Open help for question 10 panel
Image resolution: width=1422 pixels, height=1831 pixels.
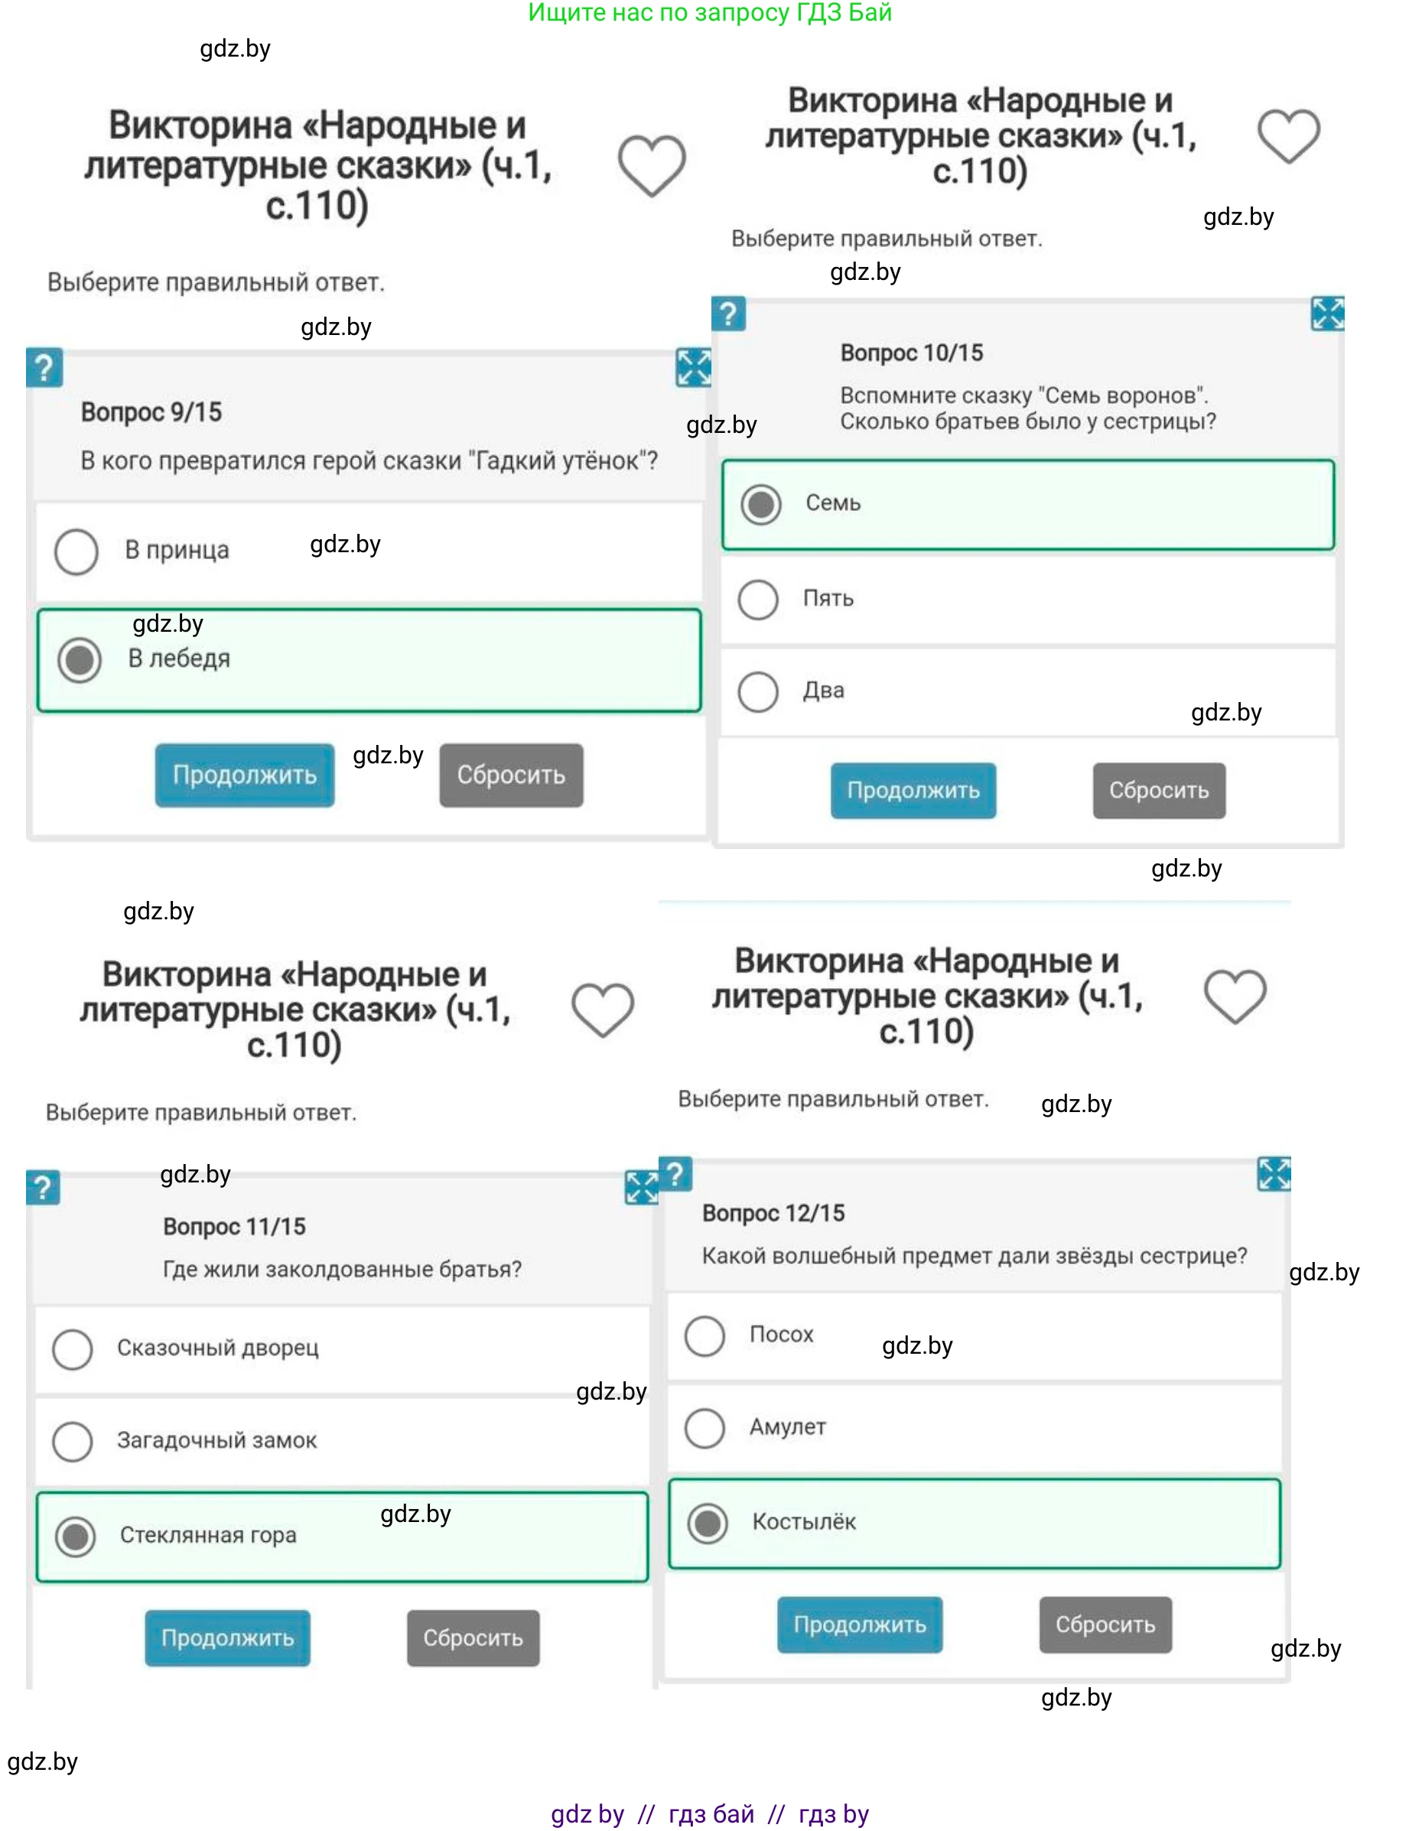pos(727,314)
